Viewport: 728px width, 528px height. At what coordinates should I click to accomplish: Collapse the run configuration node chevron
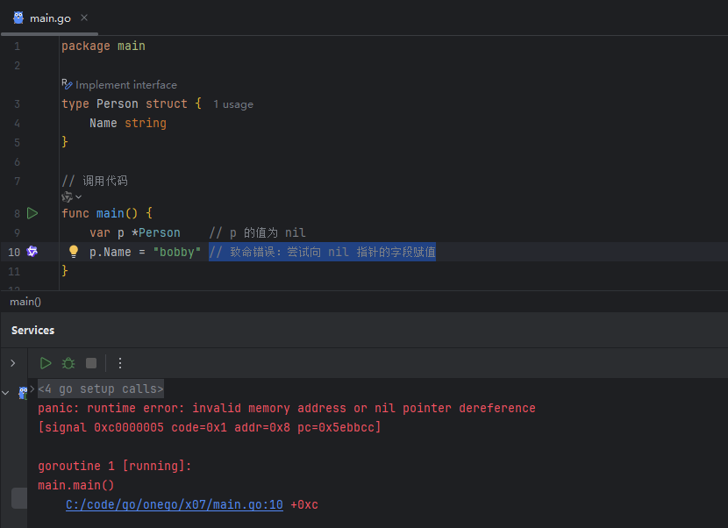[x=5, y=393]
